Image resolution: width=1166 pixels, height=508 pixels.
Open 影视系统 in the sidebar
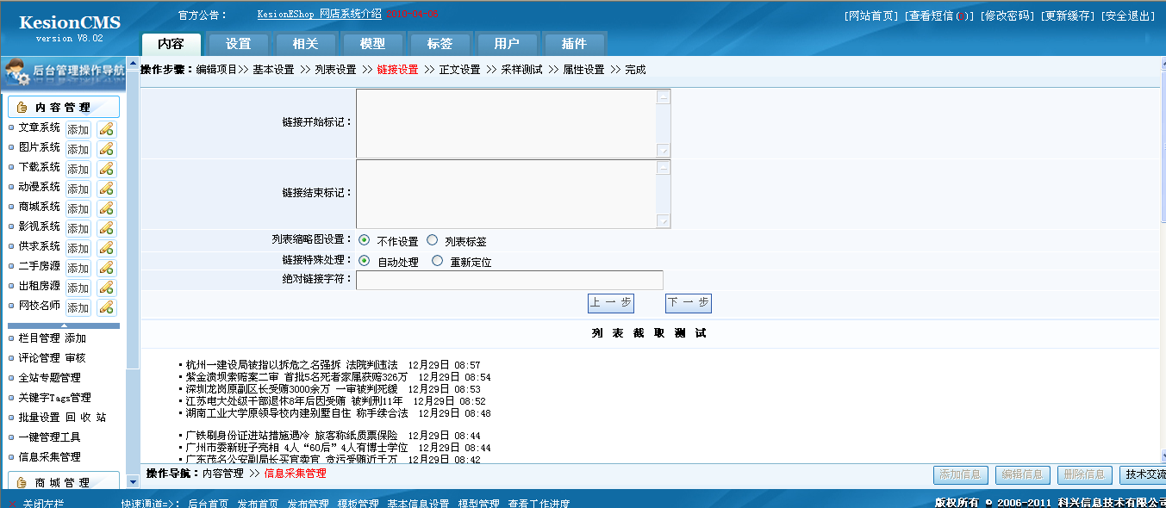(x=40, y=226)
